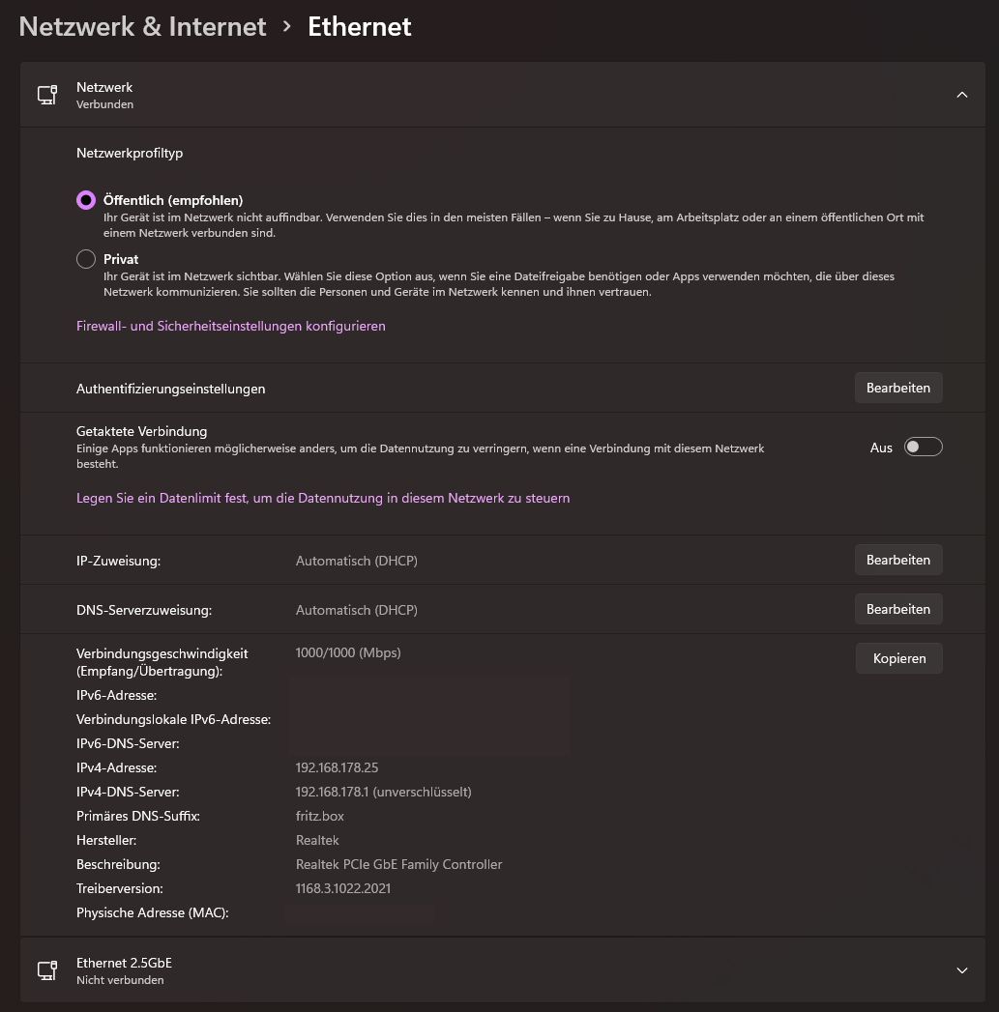Click Bearbeiten next to DNS-Serverzuweisung
The height and width of the screenshot is (1012, 999).
pos(897,609)
